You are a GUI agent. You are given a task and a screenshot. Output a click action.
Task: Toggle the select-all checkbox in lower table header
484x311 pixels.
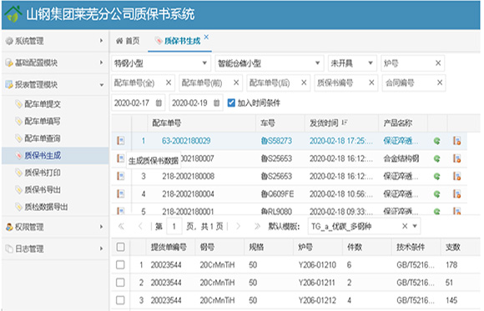(120, 247)
